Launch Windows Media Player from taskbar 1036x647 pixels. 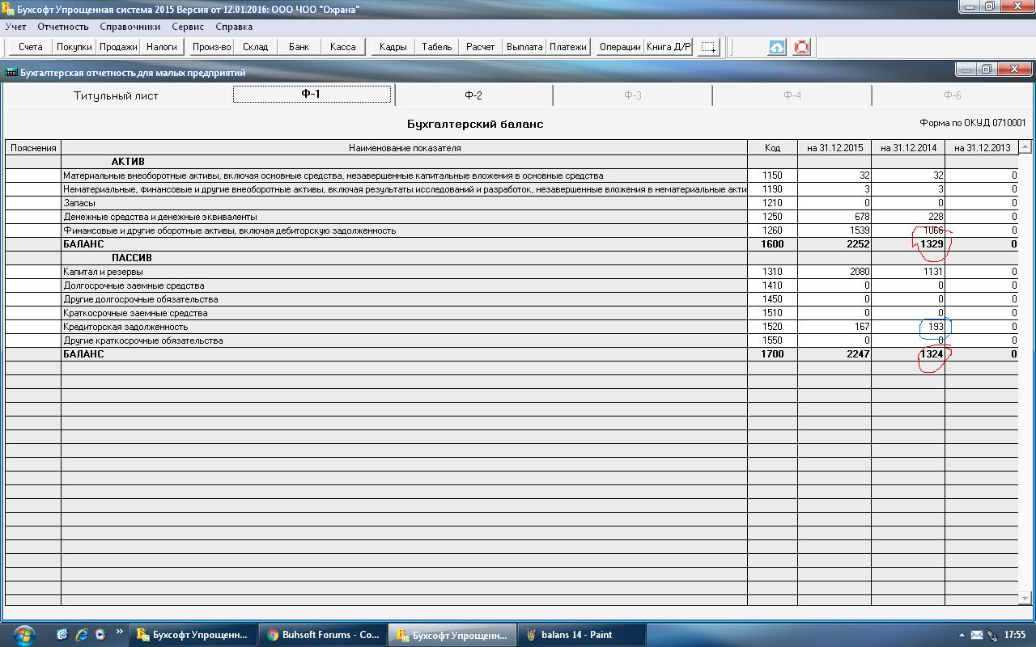pyautogui.click(x=100, y=635)
